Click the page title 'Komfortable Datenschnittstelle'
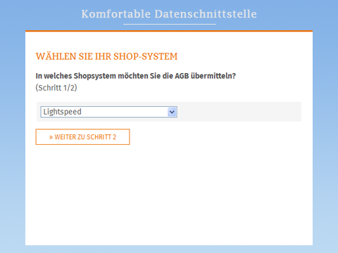 169,14
